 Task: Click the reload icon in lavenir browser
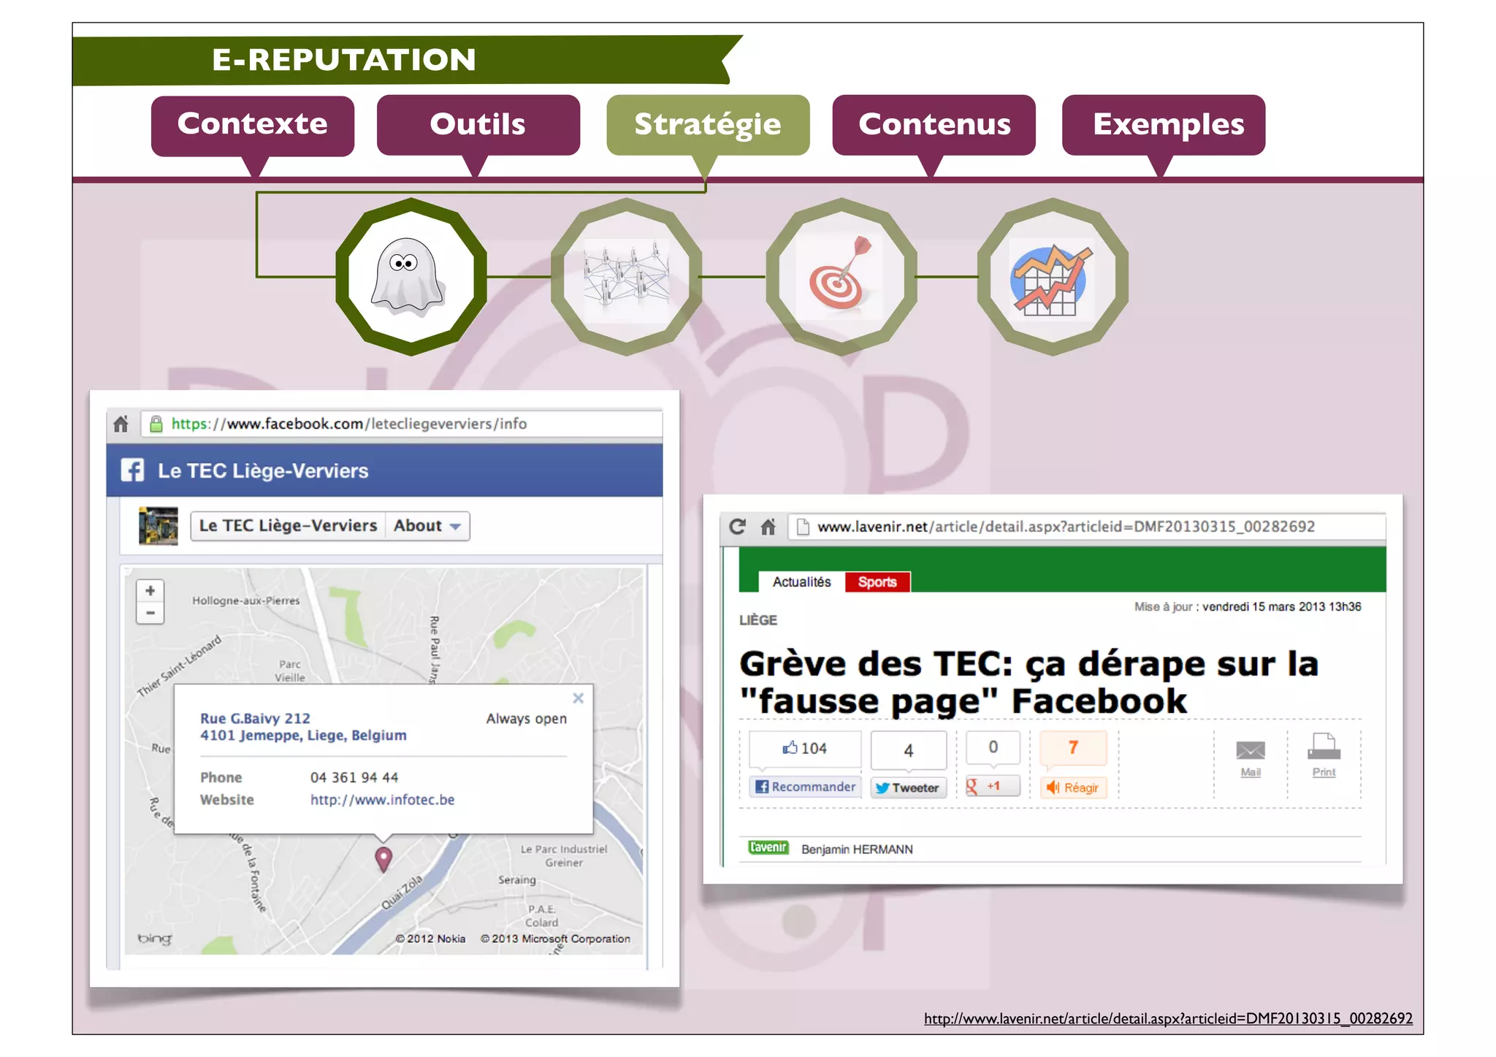tap(738, 527)
